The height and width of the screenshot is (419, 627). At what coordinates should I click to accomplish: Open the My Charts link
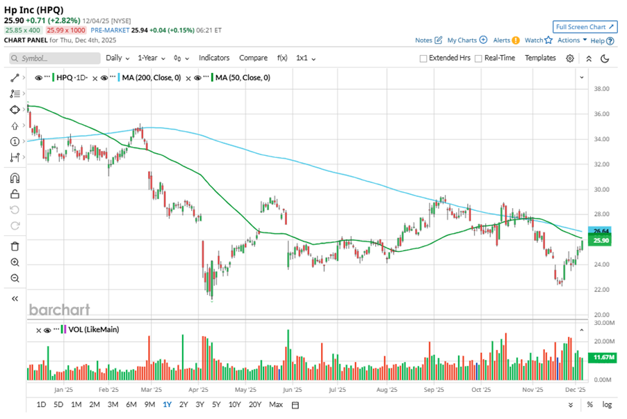coord(466,40)
